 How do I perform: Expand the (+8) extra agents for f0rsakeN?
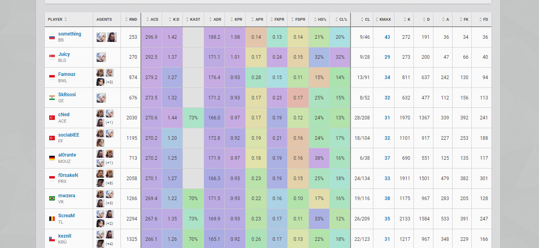tap(109, 183)
